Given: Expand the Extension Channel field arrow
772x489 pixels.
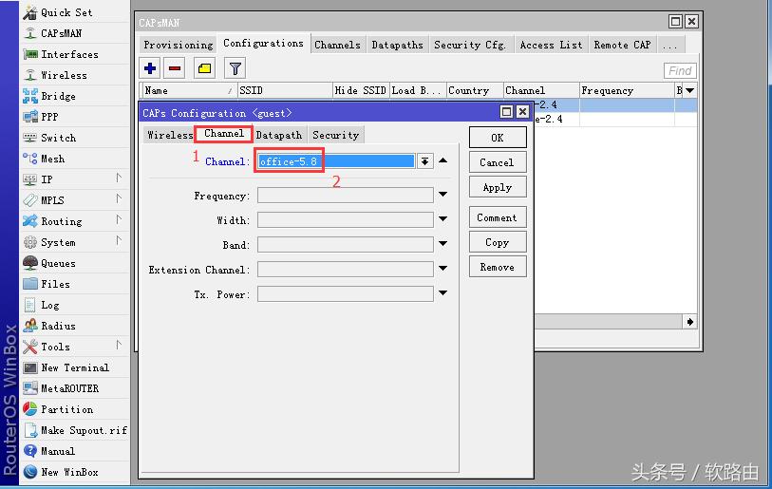Looking at the screenshot, I should point(443,269).
